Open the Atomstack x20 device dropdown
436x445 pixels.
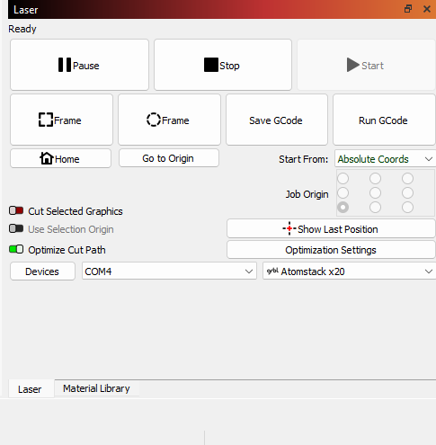tap(350, 271)
